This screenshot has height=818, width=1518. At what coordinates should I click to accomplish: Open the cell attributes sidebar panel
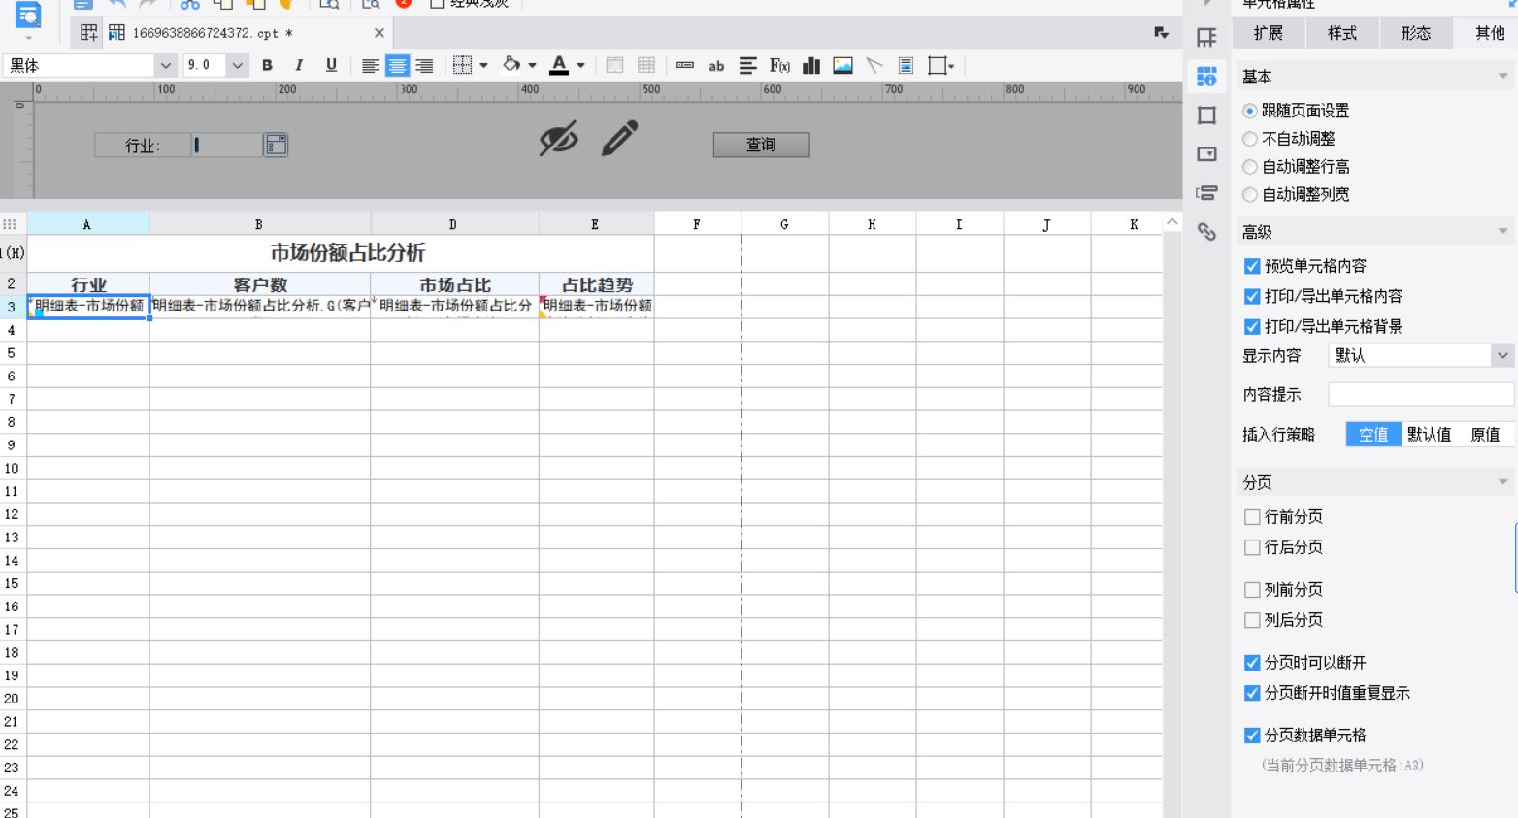pyautogui.click(x=1206, y=77)
